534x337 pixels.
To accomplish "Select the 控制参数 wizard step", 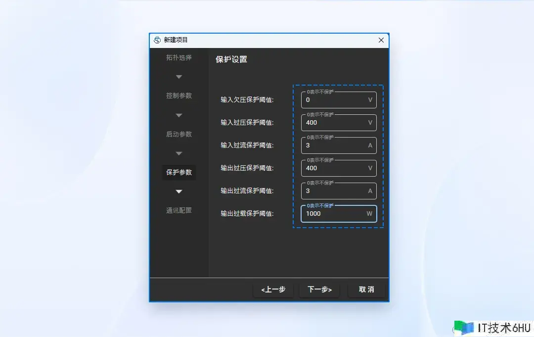I will tap(178, 96).
